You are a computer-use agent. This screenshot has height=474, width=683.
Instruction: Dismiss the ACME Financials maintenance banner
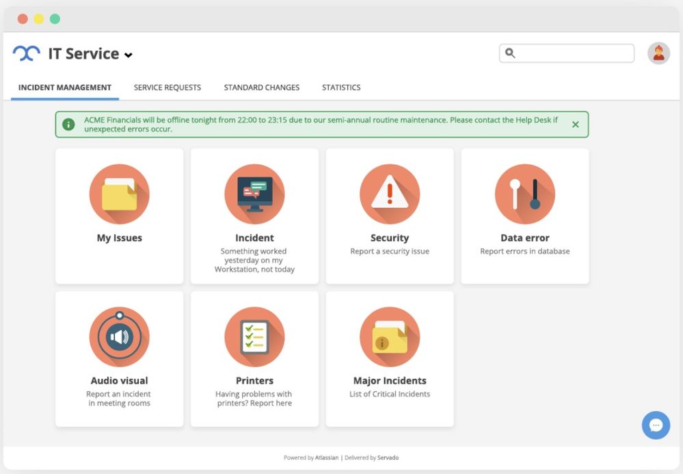pos(576,124)
